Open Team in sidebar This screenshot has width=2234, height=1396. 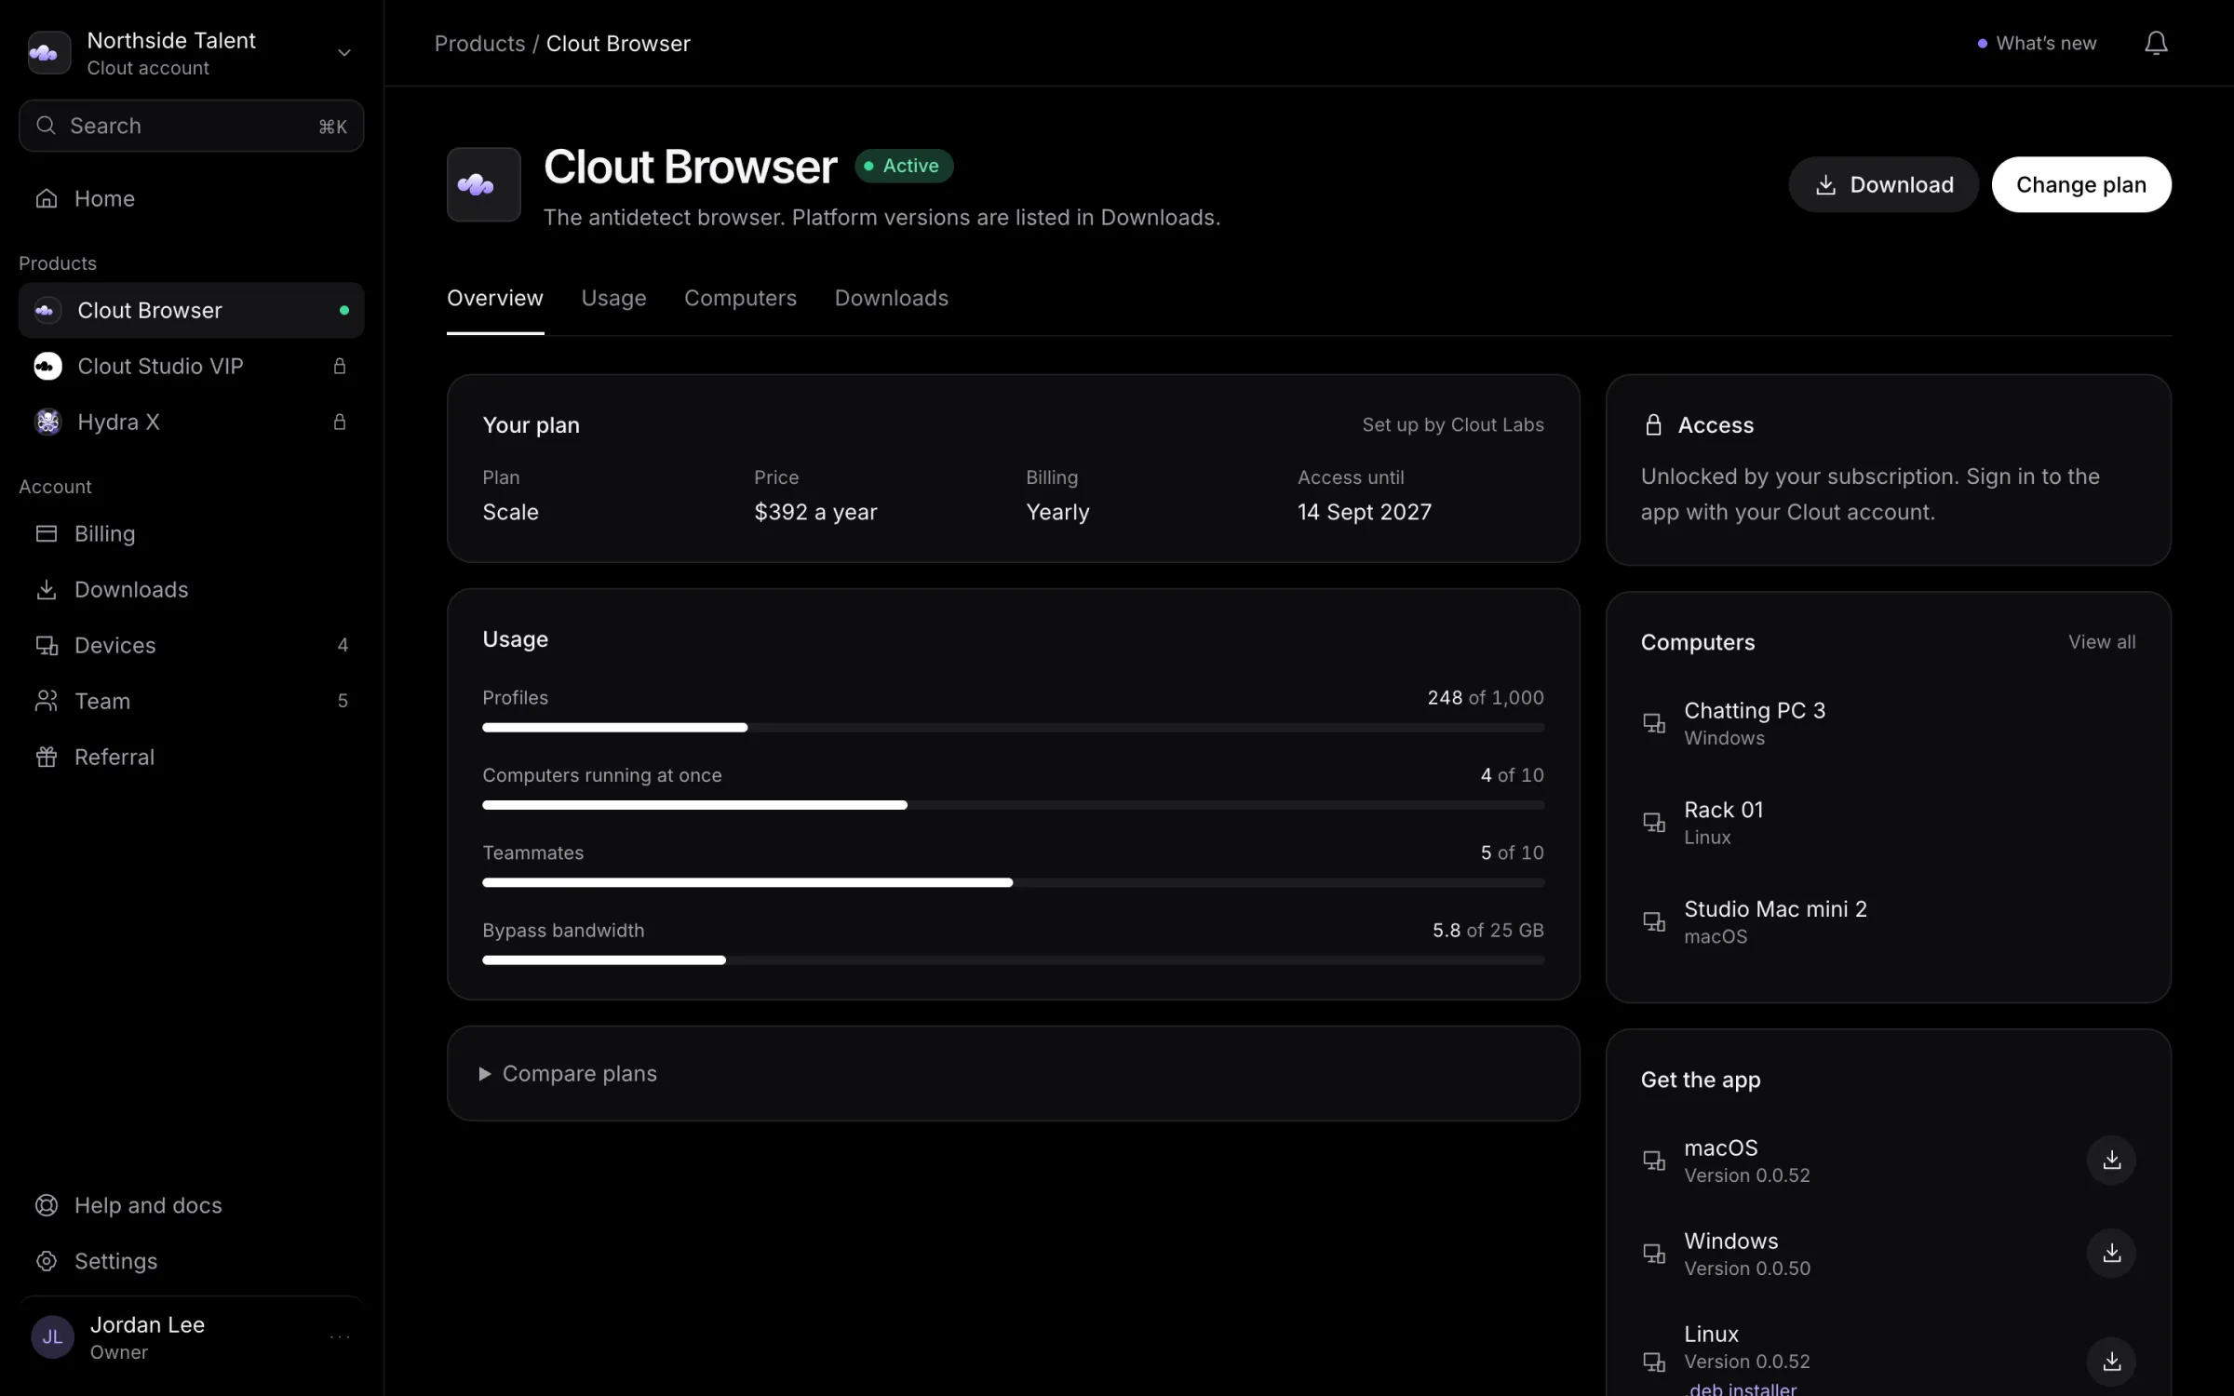[191, 701]
